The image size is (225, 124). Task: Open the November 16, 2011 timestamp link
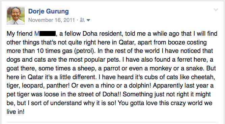[52, 20]
